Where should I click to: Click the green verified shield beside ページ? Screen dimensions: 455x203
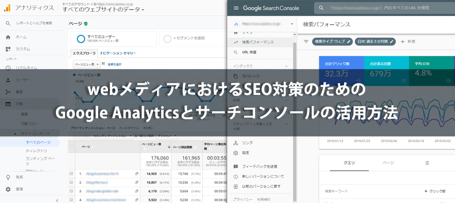tap(85, 24)
